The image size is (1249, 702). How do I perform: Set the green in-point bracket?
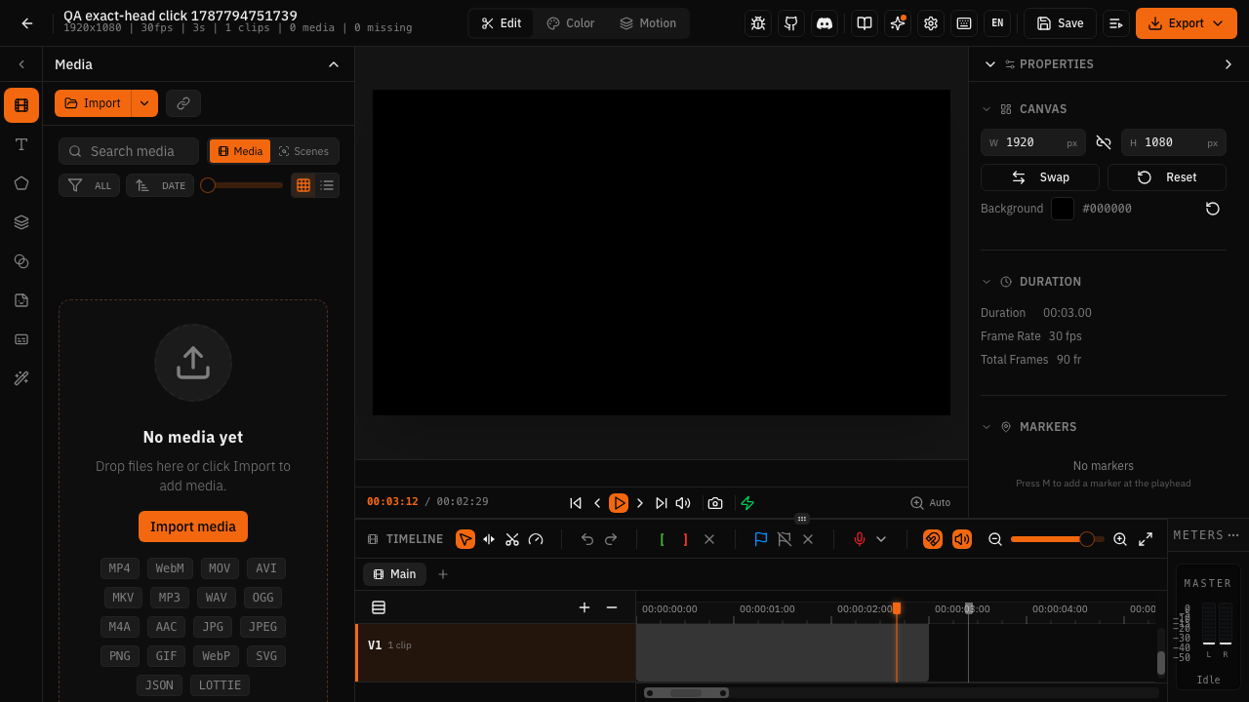pos(663,539)
